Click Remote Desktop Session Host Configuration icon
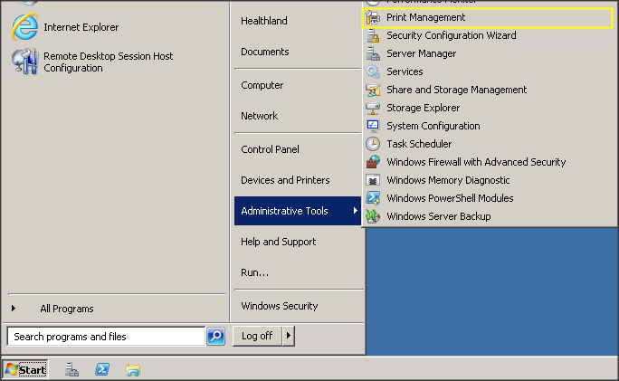 [x=24, y=62]
